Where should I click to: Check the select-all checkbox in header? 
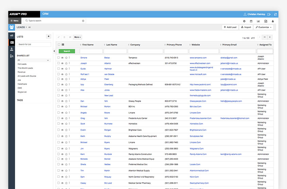click(x=59, y=45)
